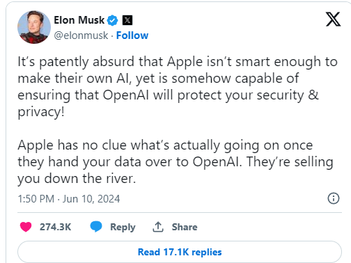Click the black X affiliate badge beside name

(x=127, y=20)
